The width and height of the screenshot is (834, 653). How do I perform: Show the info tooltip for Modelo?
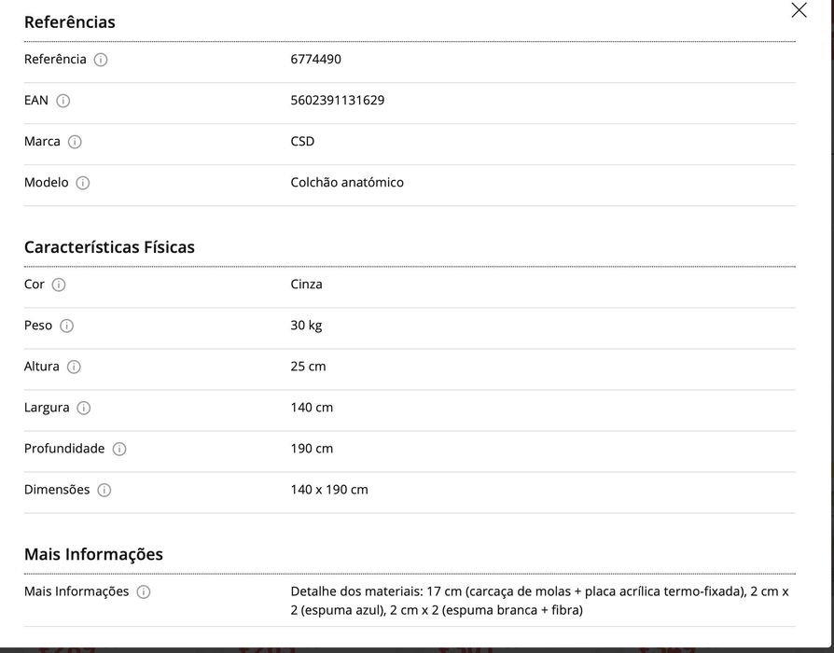click(x=82, y=183)
